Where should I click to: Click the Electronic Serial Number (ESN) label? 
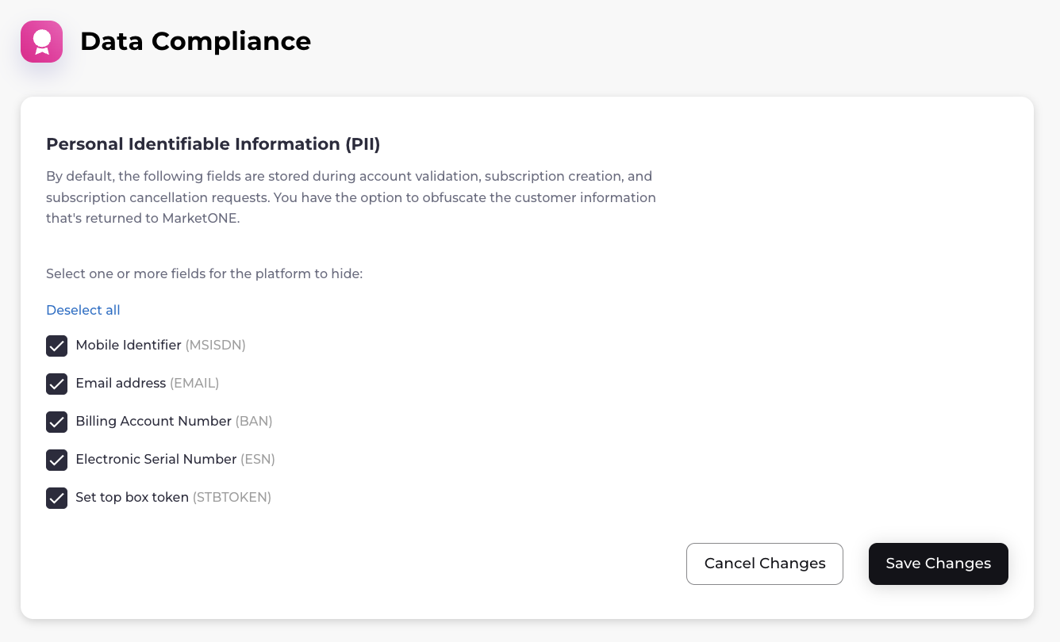[x=175, y=459]
